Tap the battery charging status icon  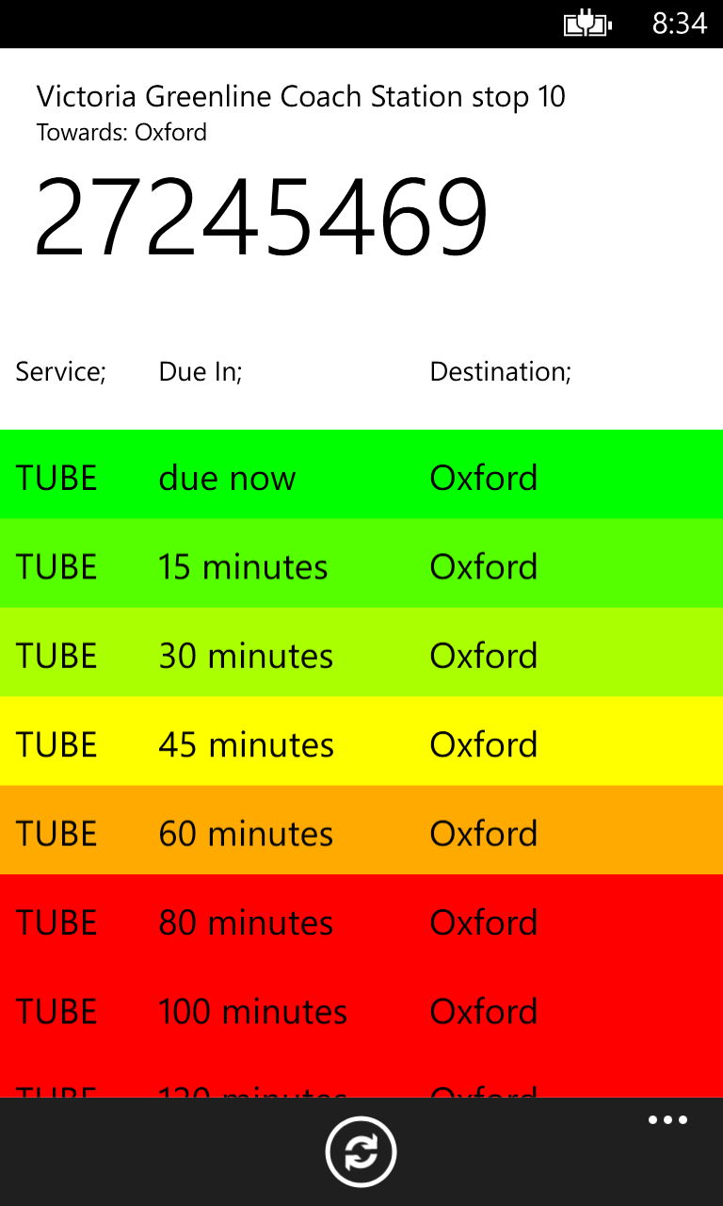tap(587, 24)
